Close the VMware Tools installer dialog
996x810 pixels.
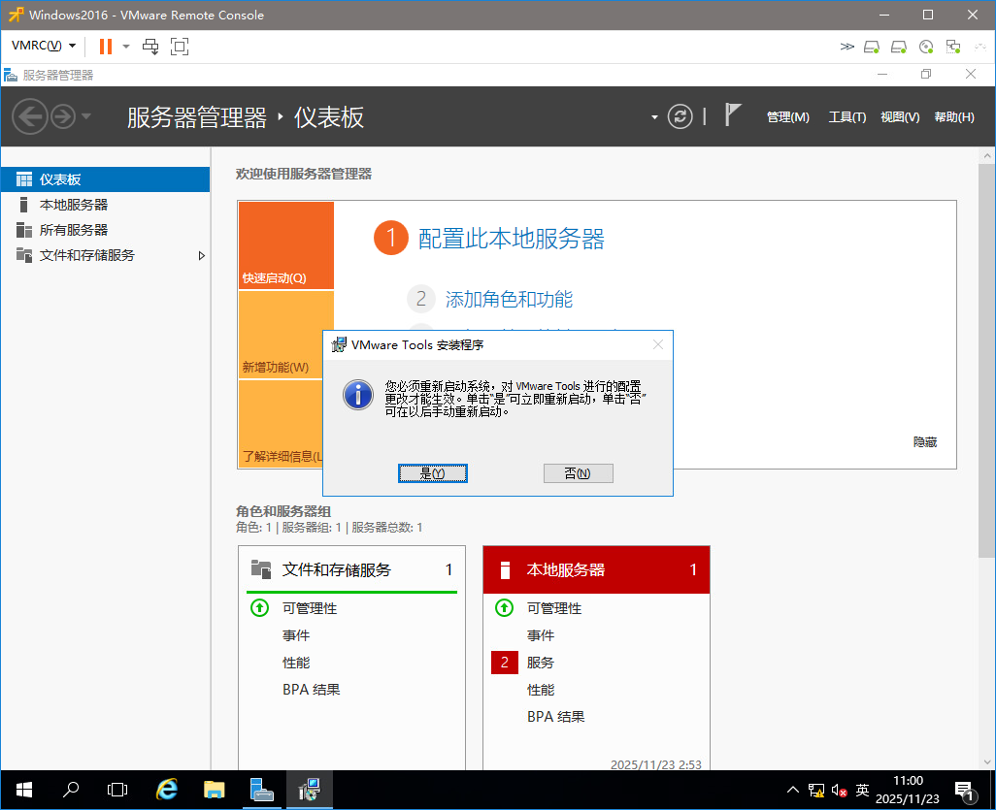658,344
